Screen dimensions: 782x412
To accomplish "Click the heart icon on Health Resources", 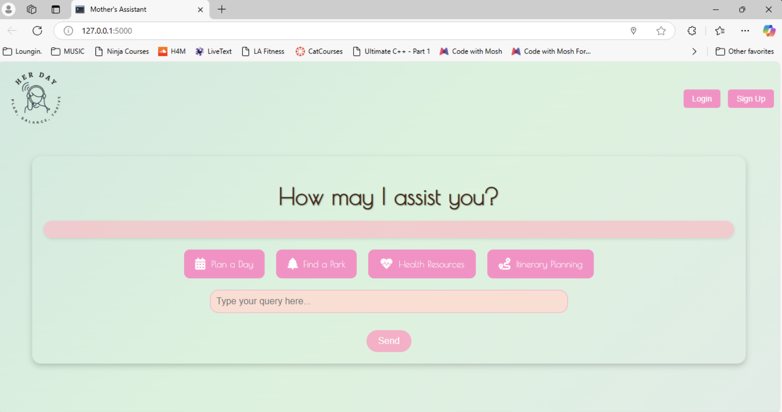I will click(386, 264).
